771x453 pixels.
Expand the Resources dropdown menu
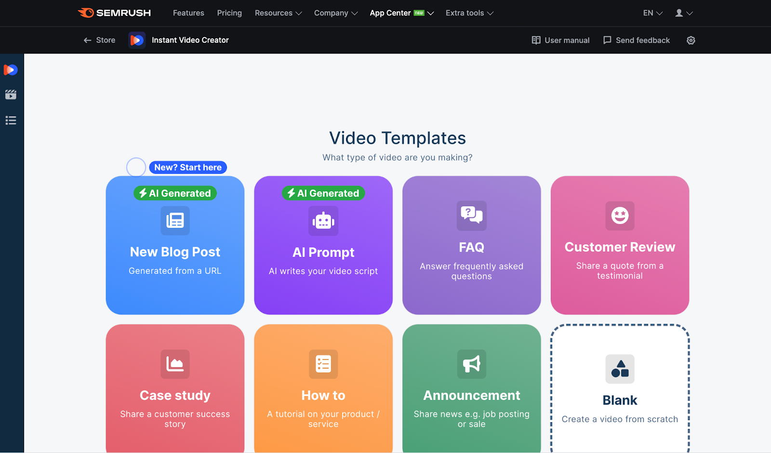click(x=278, y=13)
